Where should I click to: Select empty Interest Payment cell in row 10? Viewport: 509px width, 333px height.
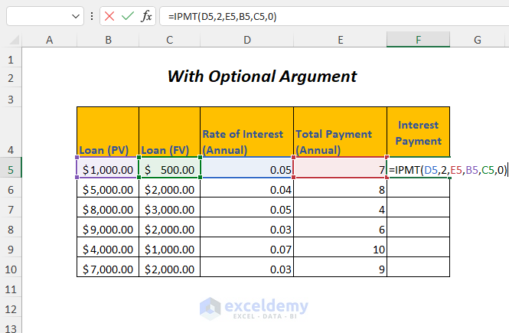coord(418,267)
